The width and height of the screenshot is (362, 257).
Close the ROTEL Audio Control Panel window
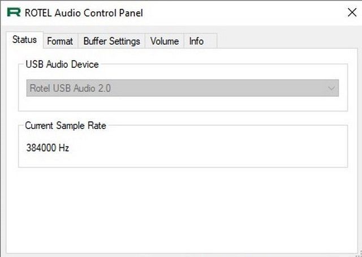352,12
